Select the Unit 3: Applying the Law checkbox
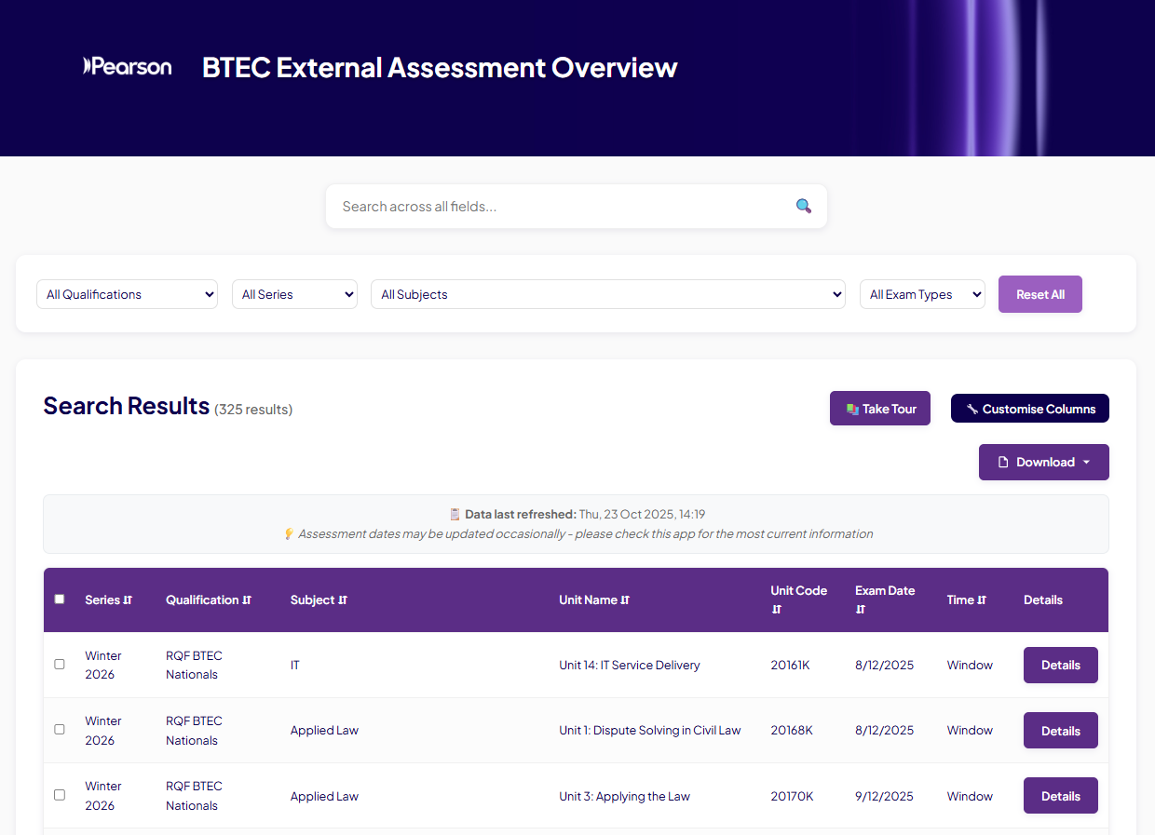This screenshot has height=835, width=1155. coord(60,795)
